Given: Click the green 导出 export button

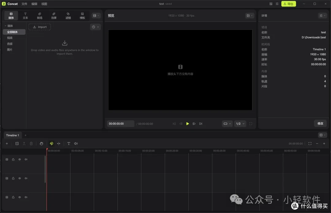Looking at the screenshot, I should 289,4.
